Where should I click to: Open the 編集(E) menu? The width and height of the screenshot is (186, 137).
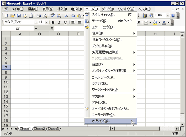pos(33,9)
